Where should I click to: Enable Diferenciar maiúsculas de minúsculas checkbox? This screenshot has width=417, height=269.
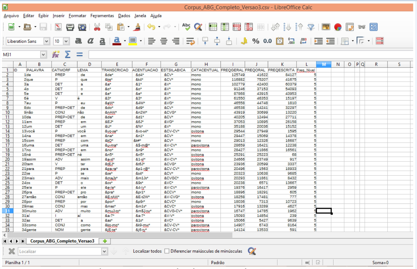tap(167, 251)
